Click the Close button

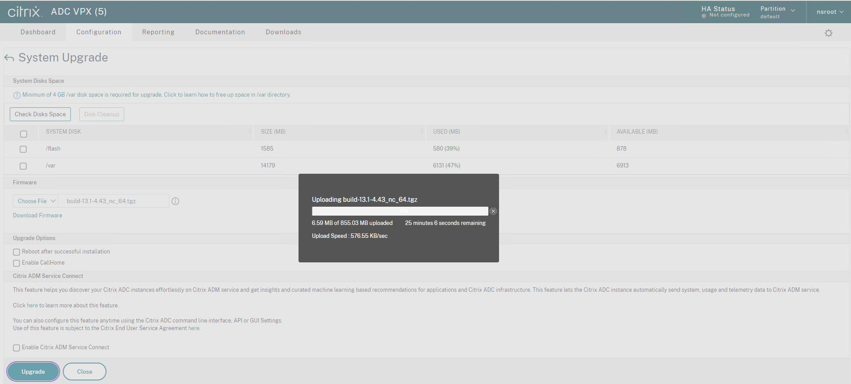pos(85,372)
